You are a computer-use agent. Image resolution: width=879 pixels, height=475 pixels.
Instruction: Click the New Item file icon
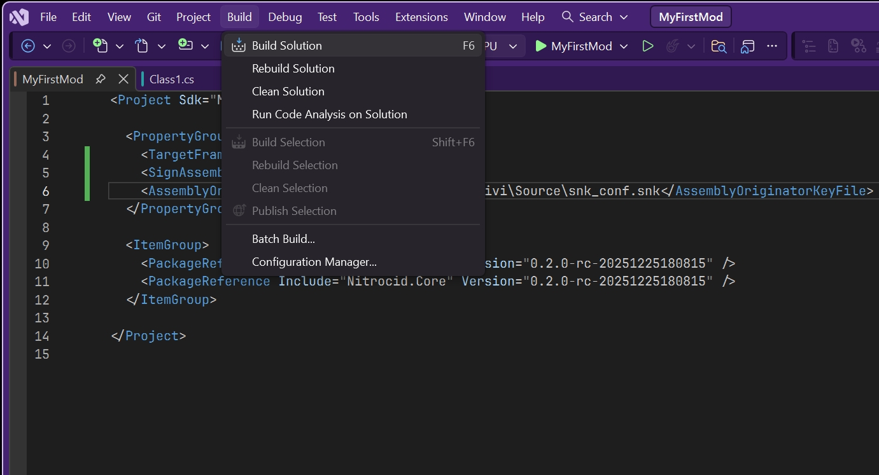100,46
